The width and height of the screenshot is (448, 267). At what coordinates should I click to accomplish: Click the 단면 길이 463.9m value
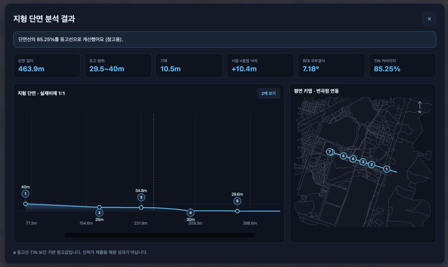[31, 69]
